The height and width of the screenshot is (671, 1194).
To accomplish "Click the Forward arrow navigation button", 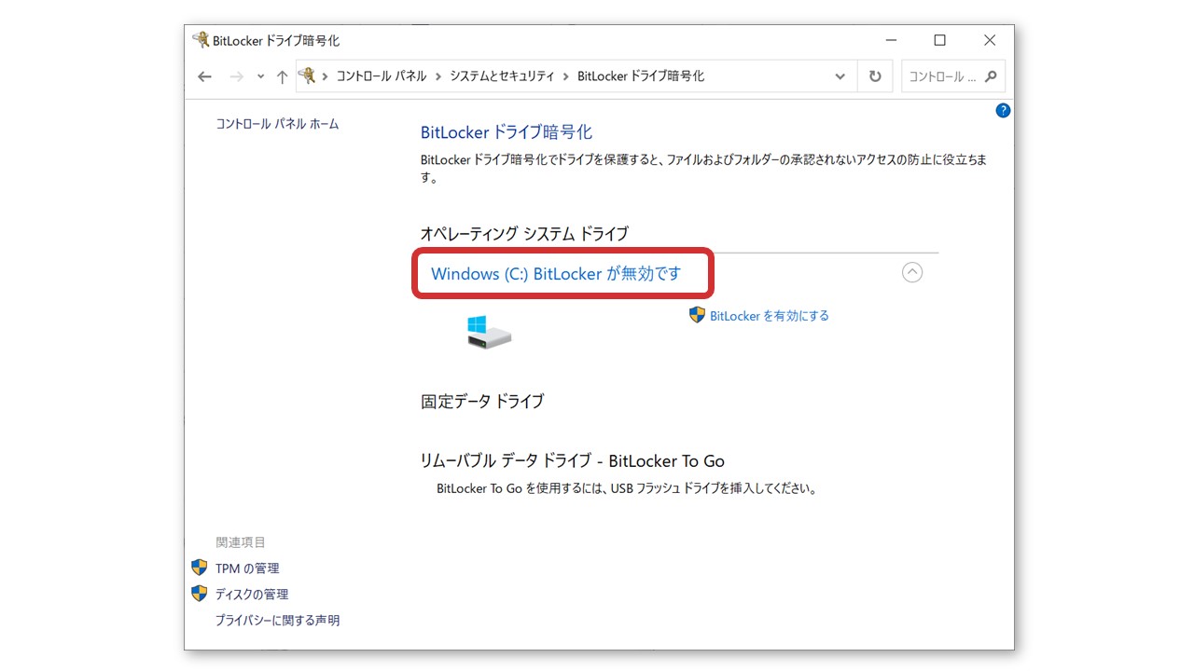I will [x=236, y=76].
